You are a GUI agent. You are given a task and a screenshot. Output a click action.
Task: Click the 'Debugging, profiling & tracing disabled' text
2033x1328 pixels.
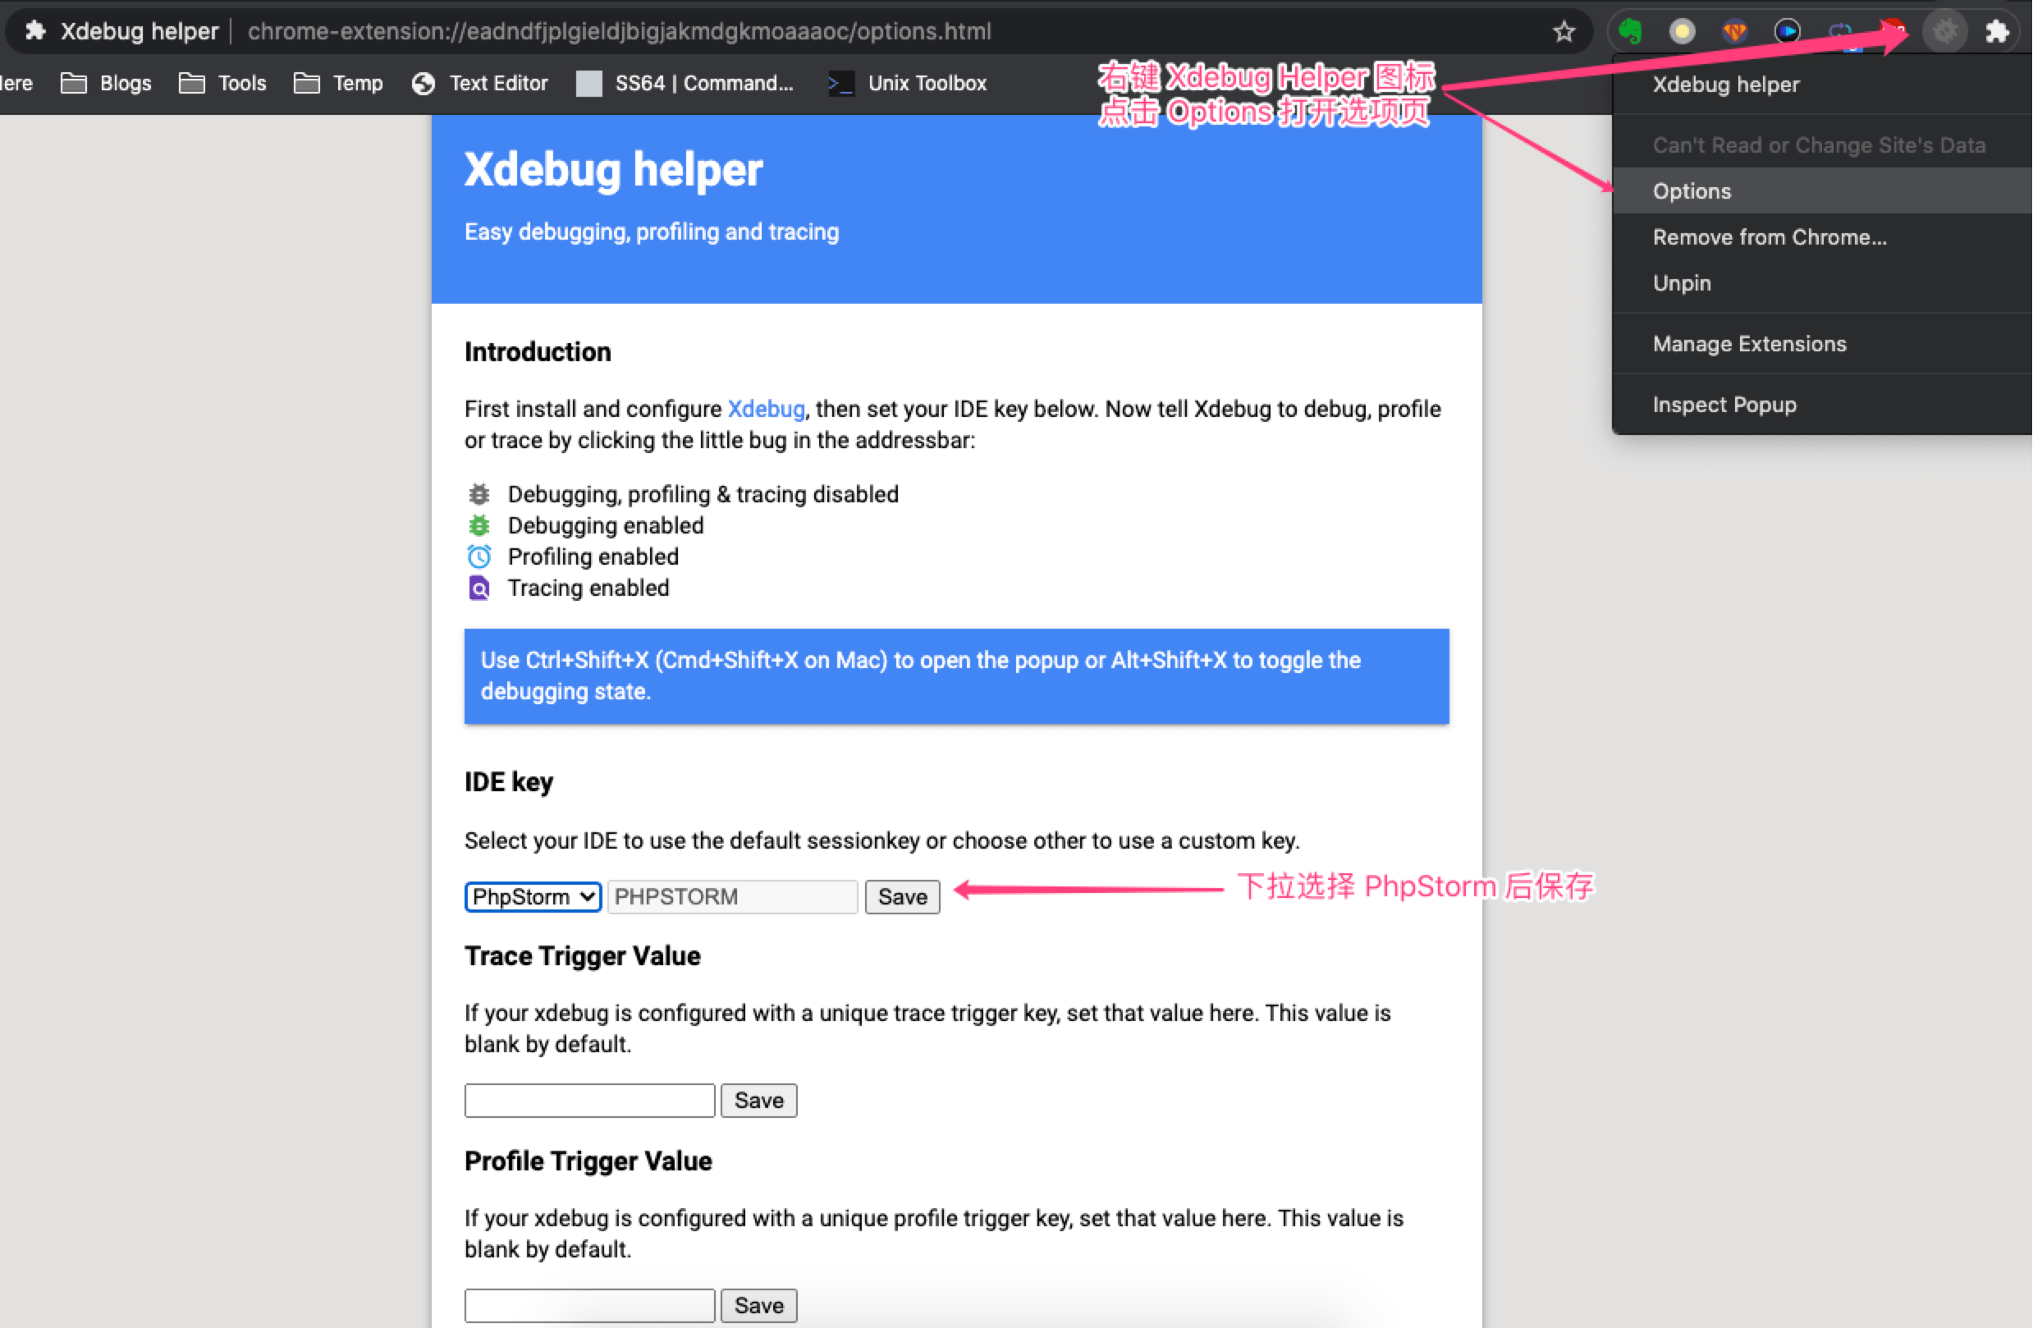pos(703,494)
